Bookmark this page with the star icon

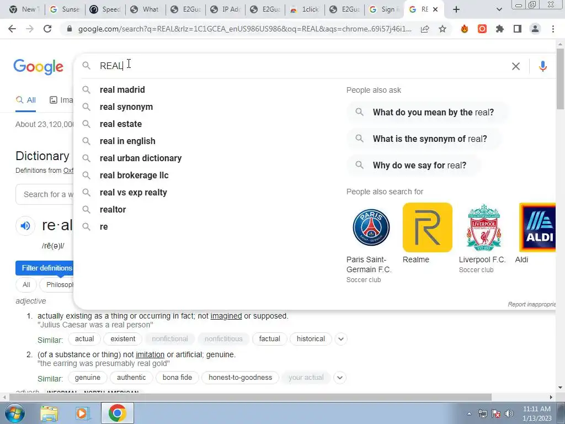(x=443, y=29)
